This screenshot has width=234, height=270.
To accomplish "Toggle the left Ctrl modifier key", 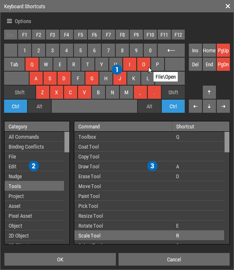I will 16,106.
